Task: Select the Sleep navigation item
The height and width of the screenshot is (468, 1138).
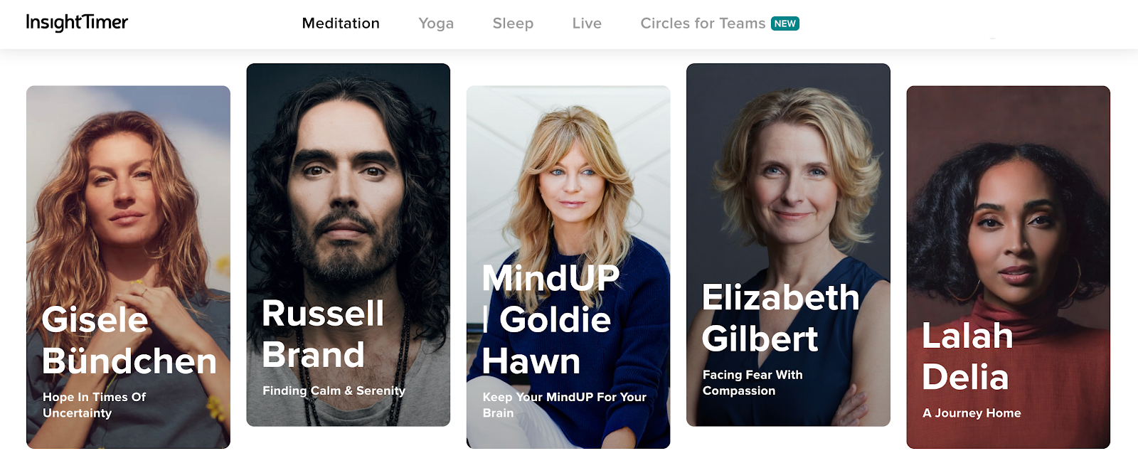Action: (x=513, y=23)
